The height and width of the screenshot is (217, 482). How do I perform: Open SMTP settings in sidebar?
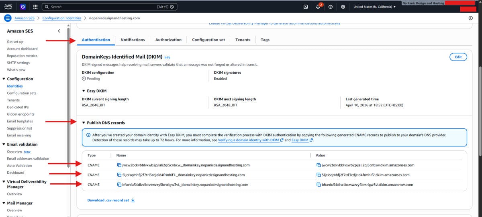[x=18, y=63]
